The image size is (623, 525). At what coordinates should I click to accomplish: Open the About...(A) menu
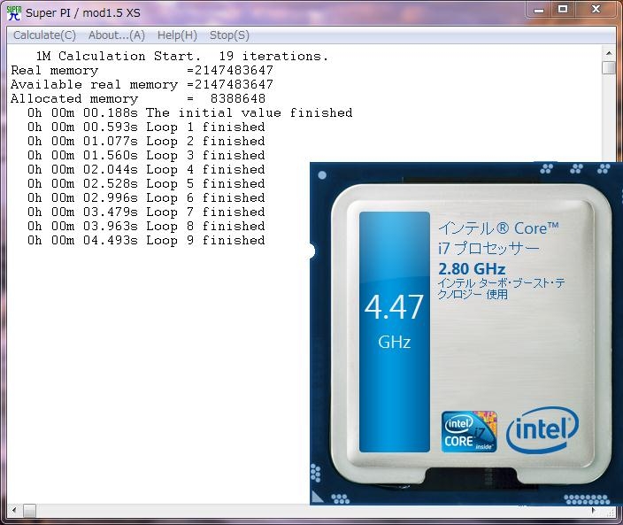(117, 35)
